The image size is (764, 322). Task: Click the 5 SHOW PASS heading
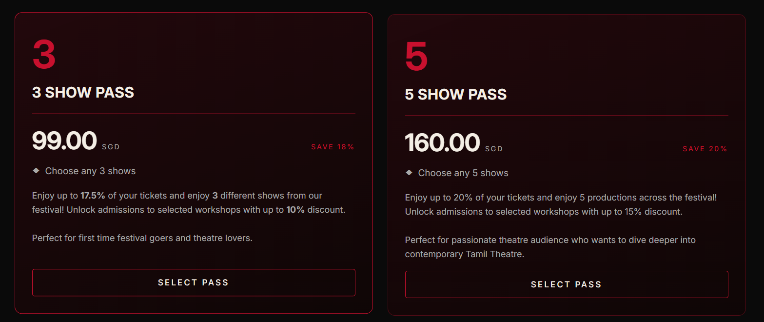click(456, 94)
